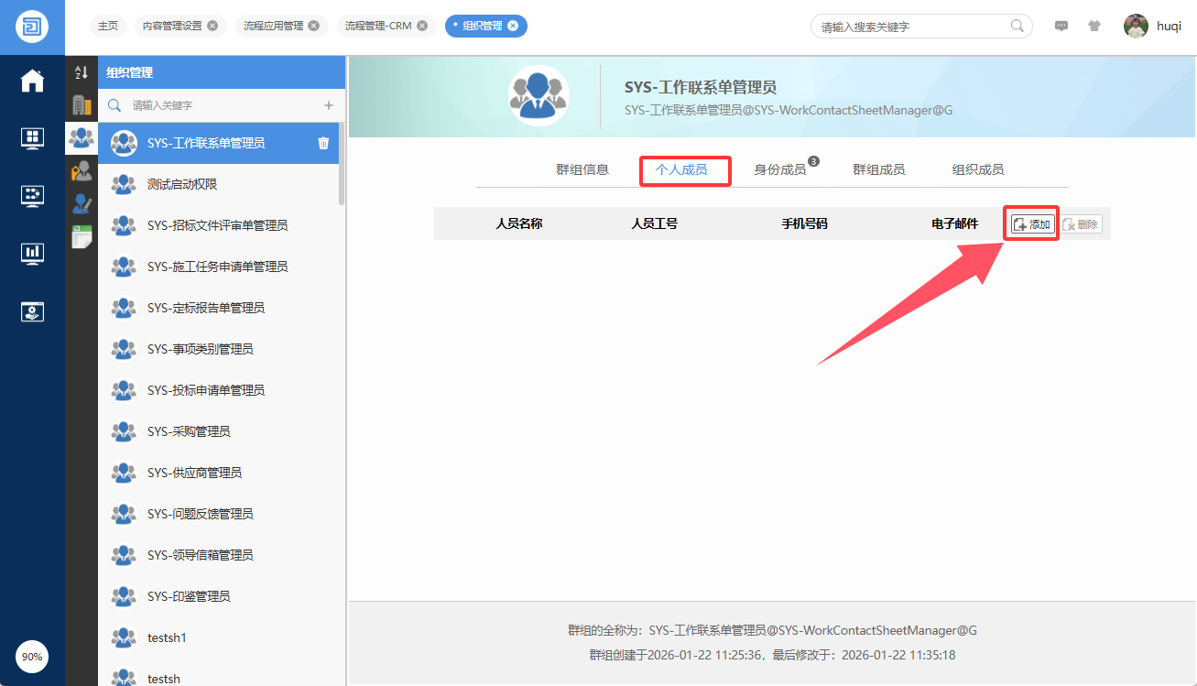Click the home icon in left sidebar

pyautogui.click(x=32, y=81)
